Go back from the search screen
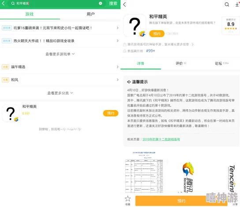Screen dimensions: 240x207 4,4
